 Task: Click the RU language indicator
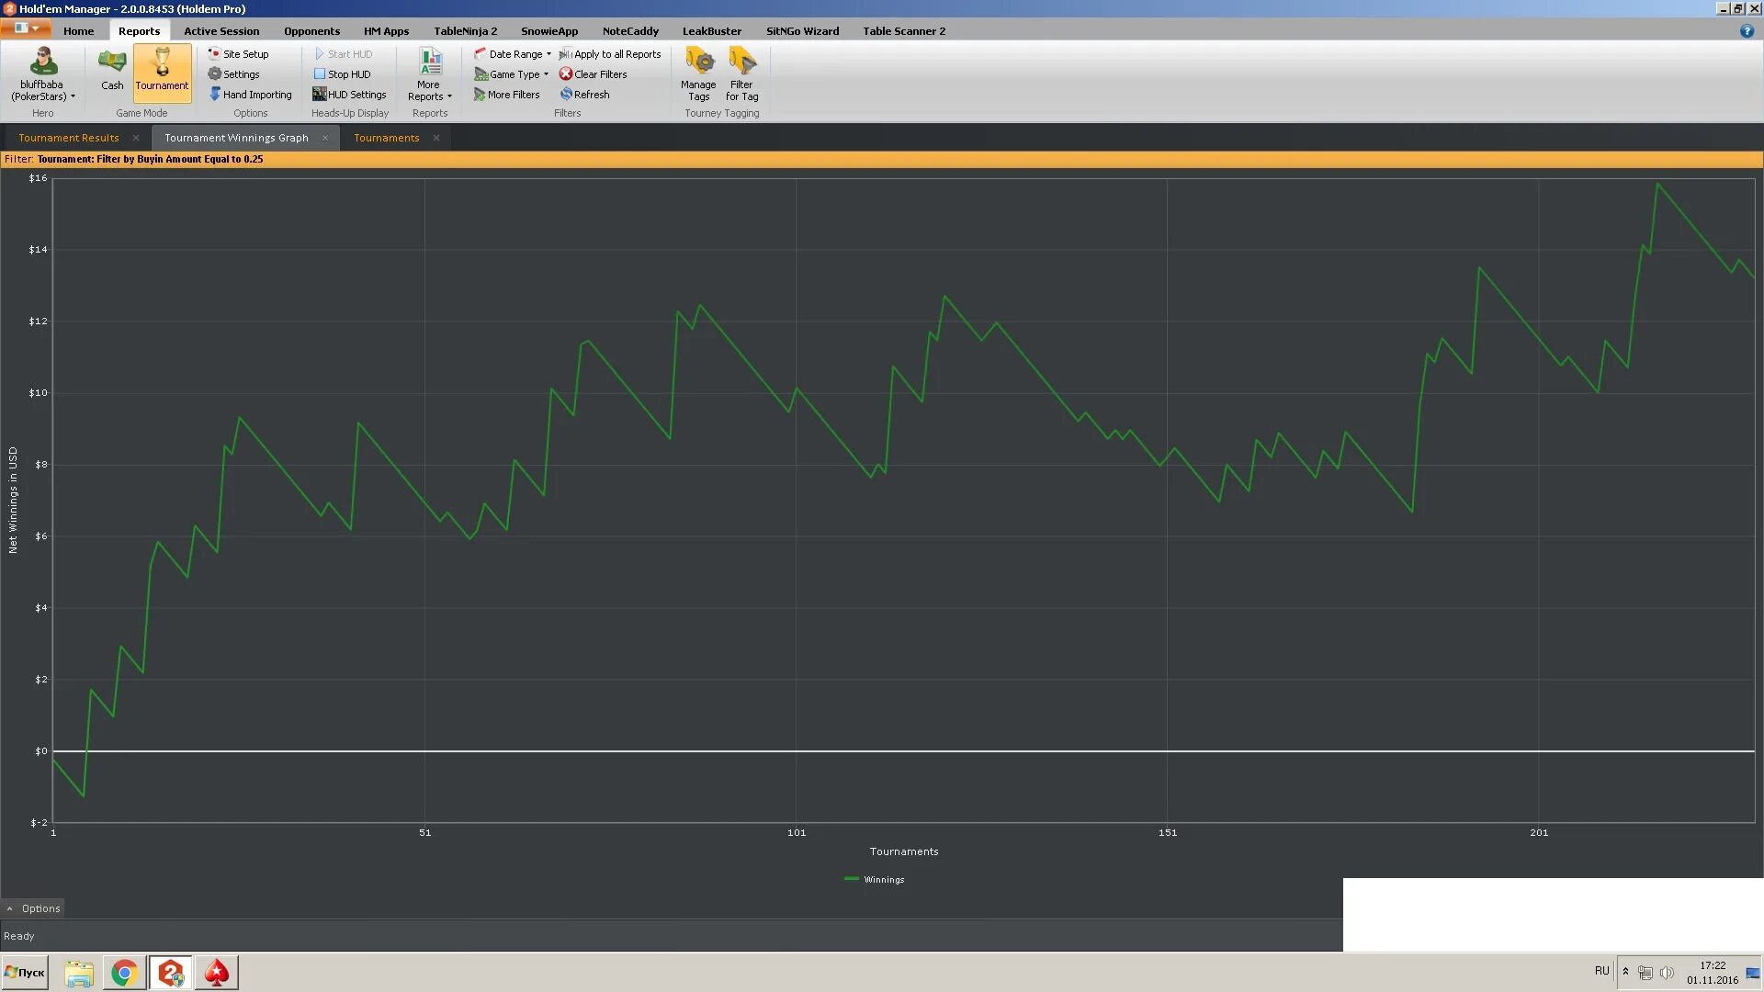pyautogui.click(x=1601, y=971)
